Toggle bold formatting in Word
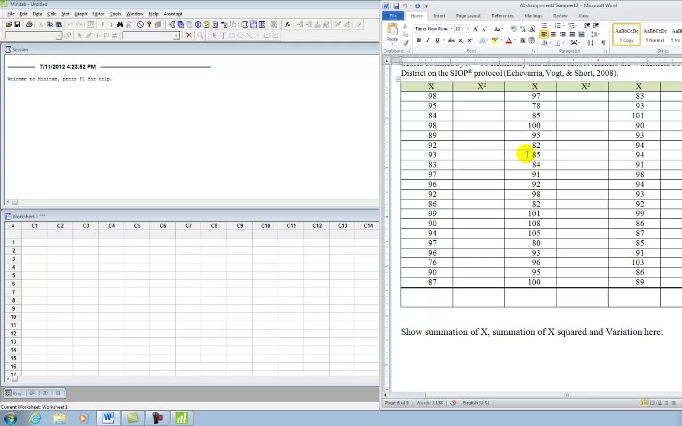 418,40
